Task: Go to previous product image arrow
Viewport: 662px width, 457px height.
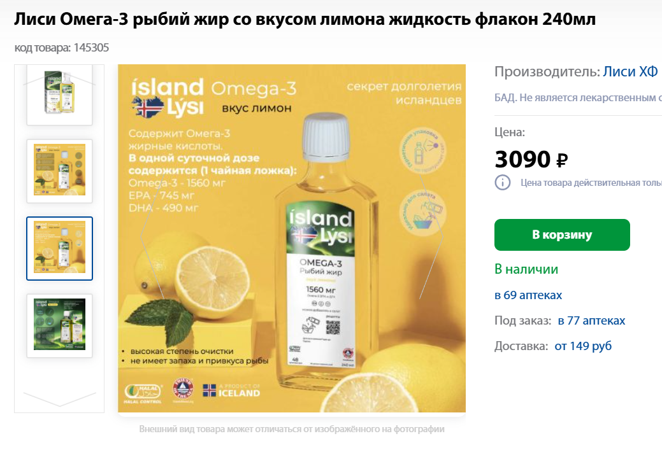Action: (x=152, y=237)
